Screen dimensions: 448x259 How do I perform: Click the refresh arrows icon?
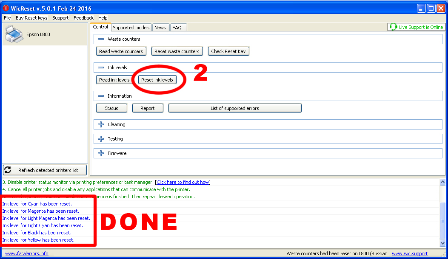tap(8, 170)
